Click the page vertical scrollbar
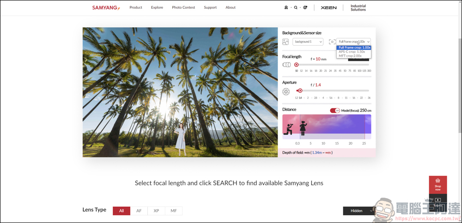 click(460, 85)
